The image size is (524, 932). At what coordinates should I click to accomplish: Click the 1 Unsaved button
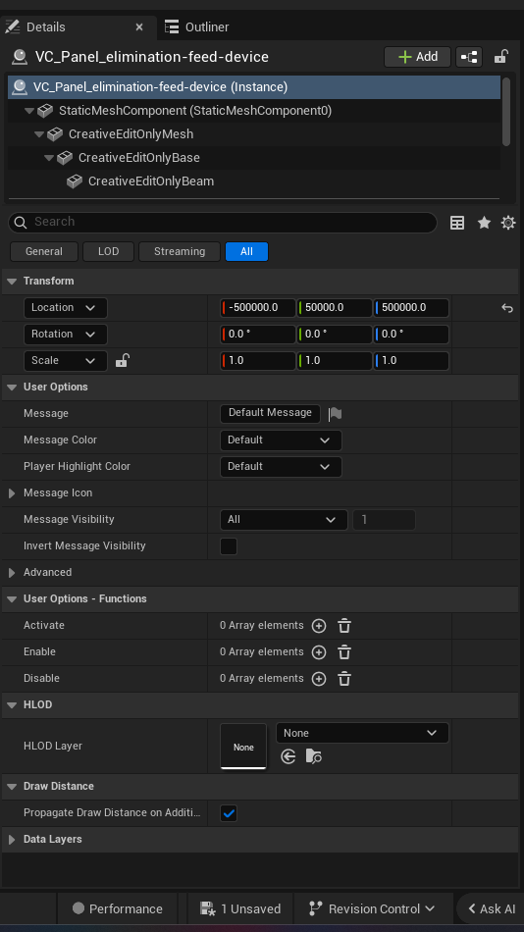tap(240, 908)
